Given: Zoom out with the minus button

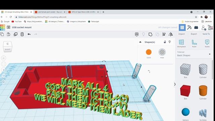Looking at the screenshot, I should 4,76.
